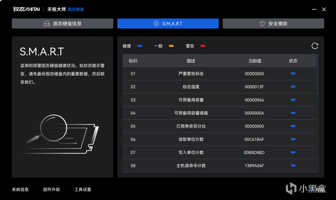Click the status indicator for 已用寿命百分比

tap(293, 126)
